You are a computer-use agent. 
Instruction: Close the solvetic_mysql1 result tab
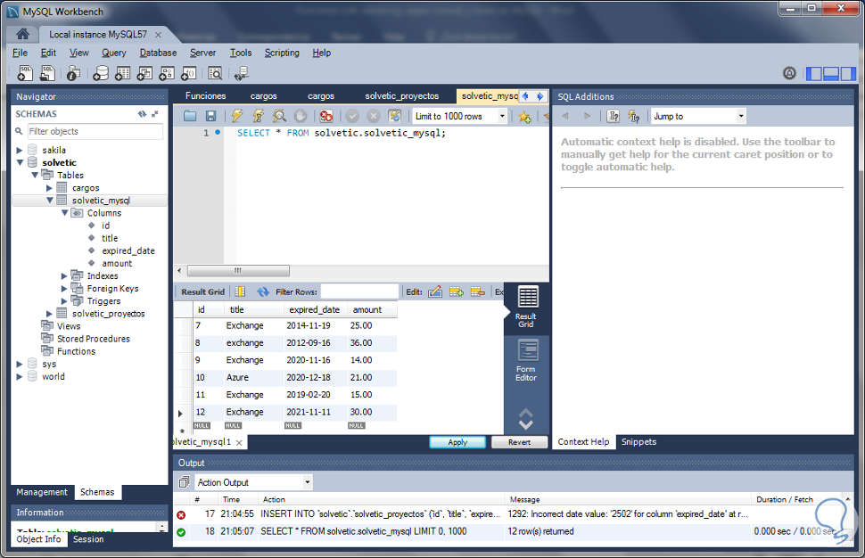tap(239, 443)
